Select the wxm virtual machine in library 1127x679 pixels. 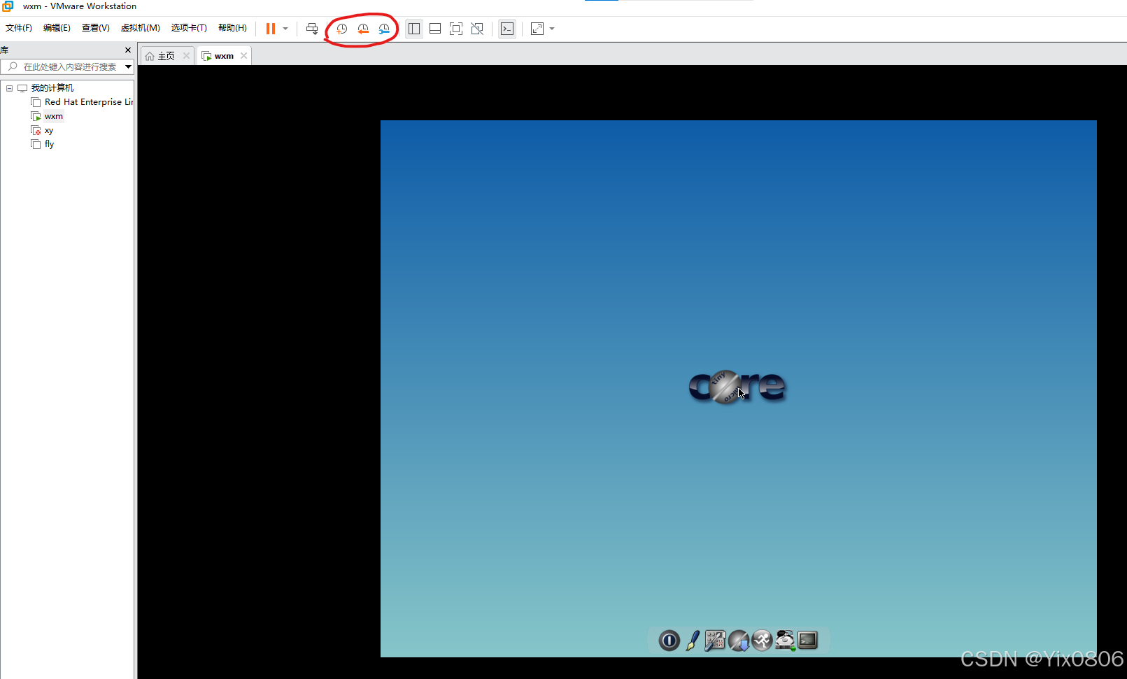pyautogui.click(x=53, y=116)
